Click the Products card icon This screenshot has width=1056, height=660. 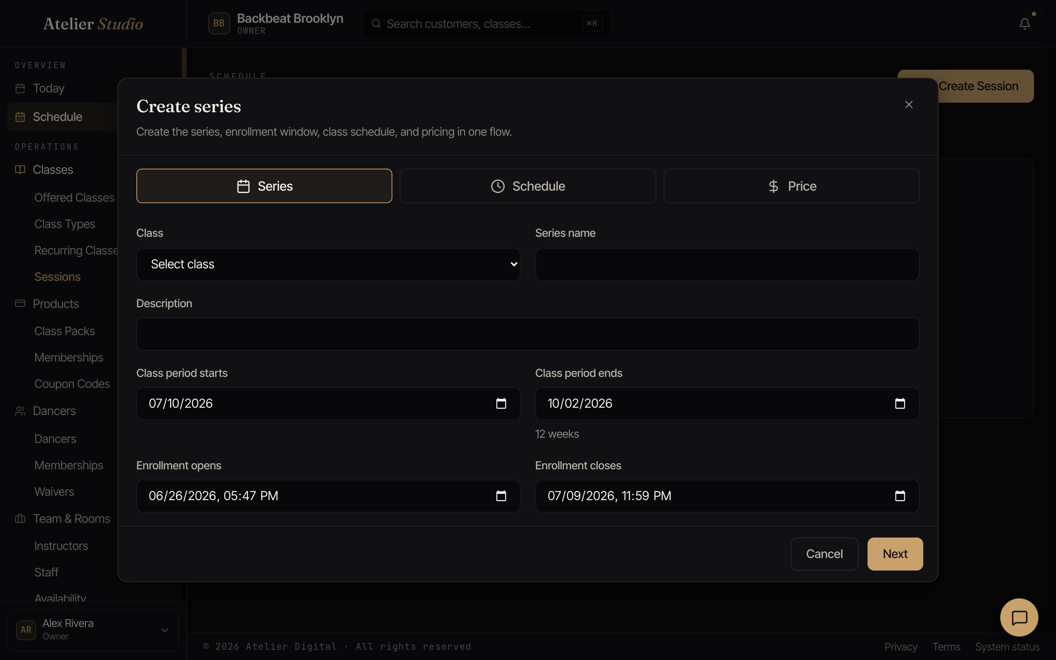20,303
